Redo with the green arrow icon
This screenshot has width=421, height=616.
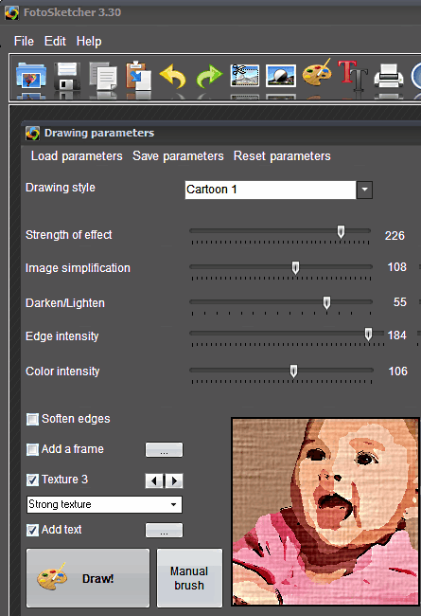point(209,76)
